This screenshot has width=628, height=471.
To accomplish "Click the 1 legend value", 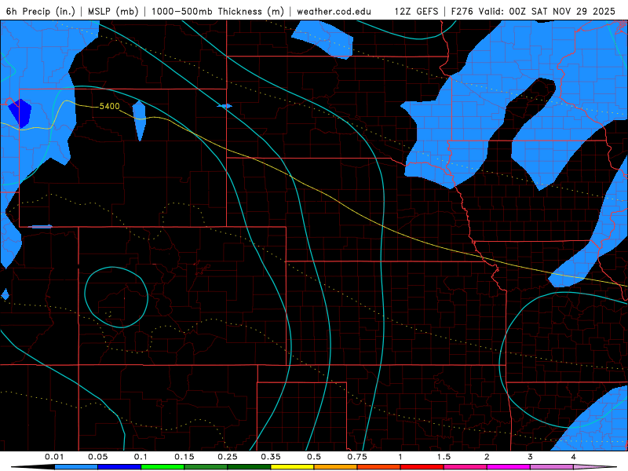I will (x=400, y=457).
